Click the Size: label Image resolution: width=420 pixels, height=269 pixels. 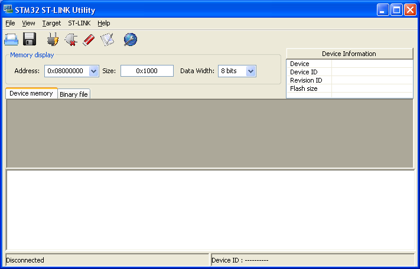[x=109, y=71]
